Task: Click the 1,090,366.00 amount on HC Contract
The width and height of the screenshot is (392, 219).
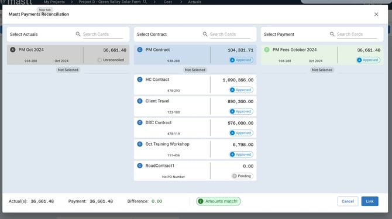Action: coord(238,80)
